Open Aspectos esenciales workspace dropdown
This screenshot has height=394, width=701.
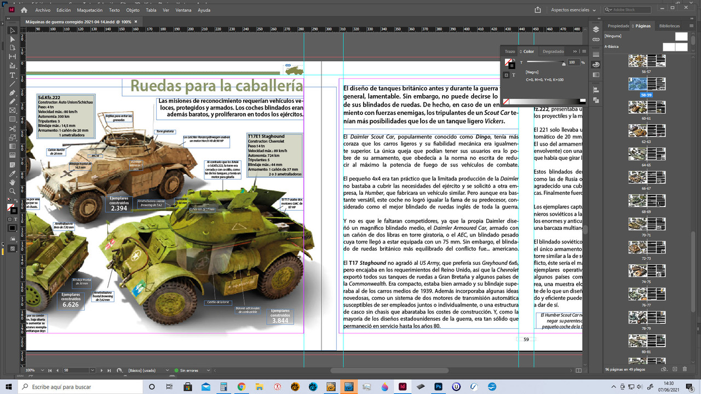[573, 10]
